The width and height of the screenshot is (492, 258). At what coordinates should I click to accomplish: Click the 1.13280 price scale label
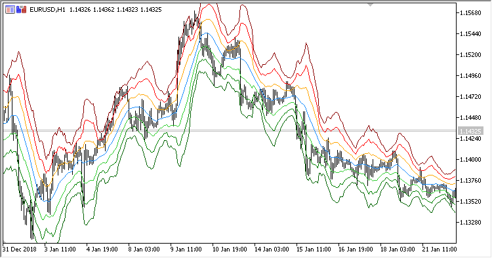pyautogui.click(x=470, y=222)
